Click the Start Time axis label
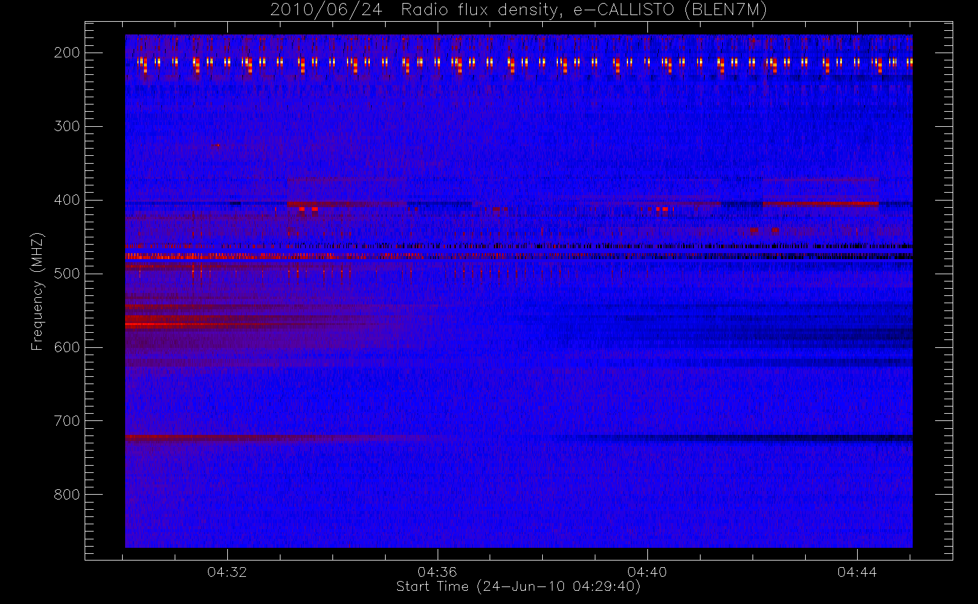Screen dimensions: 978x604 coord(519,586)
